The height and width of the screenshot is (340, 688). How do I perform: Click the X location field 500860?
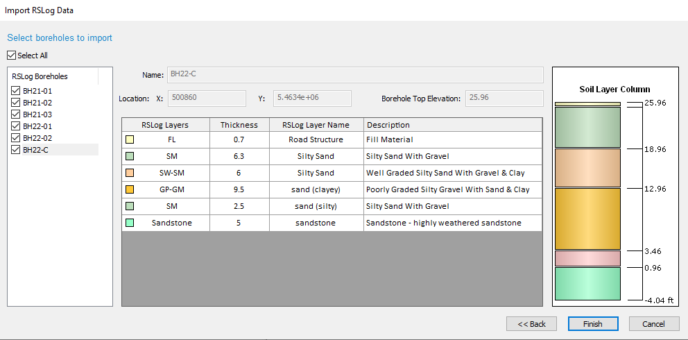tap(207, 99)
